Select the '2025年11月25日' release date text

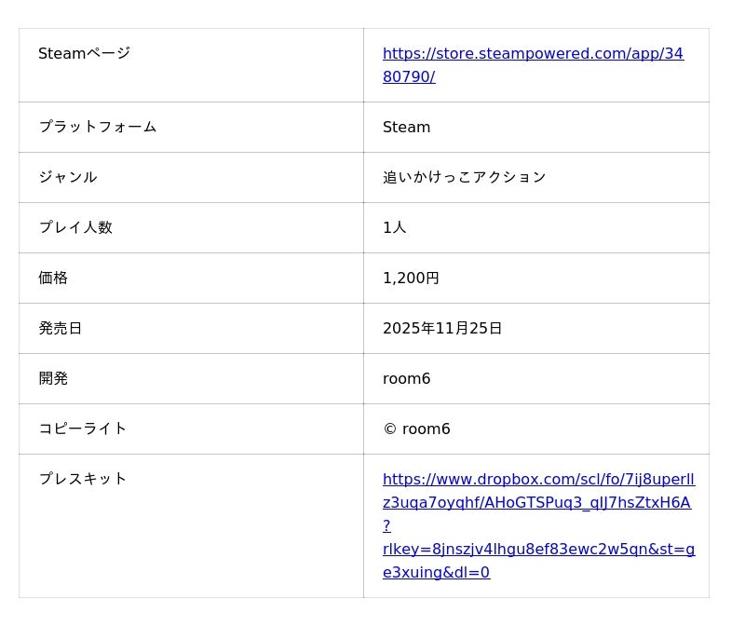tap(442, 328)
